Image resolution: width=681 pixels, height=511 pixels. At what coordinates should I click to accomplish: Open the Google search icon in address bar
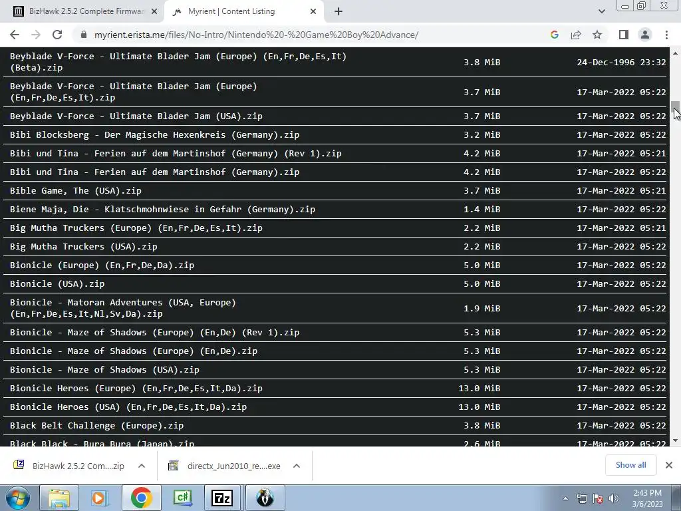click(554, 35)
